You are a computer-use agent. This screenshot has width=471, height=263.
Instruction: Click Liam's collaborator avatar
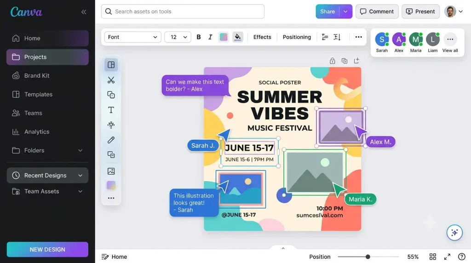tap(432, 40)
